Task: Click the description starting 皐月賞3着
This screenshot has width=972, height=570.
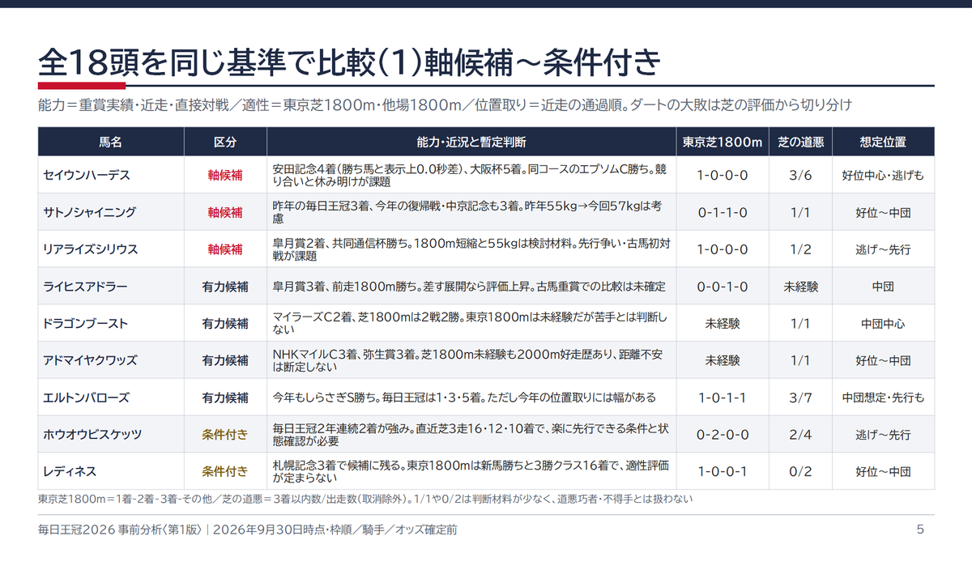Action: point(469,287)
